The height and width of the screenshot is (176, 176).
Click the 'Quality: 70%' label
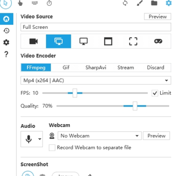tap(37, 106)
